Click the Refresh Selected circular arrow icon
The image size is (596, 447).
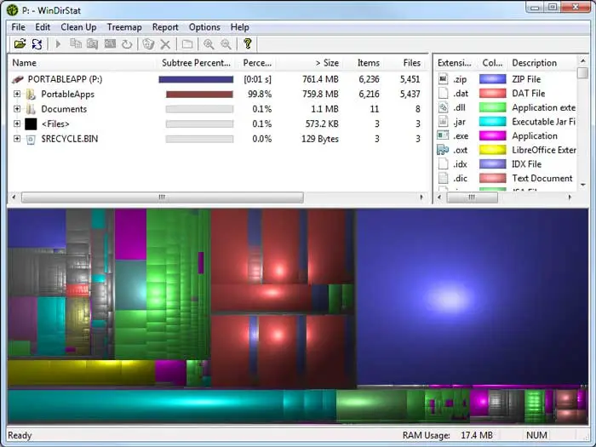128,44
